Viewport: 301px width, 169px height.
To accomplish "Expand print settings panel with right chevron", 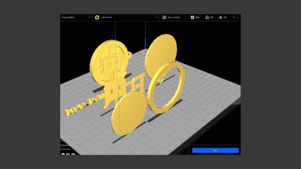I will click(x=234, y=17).
